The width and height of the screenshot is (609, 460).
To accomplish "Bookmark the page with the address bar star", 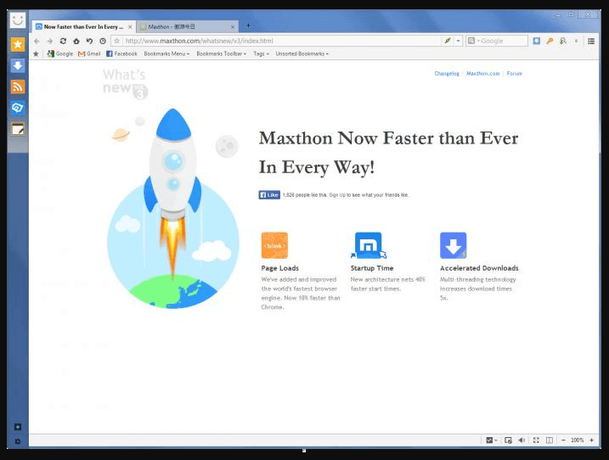I will (117, 41).
